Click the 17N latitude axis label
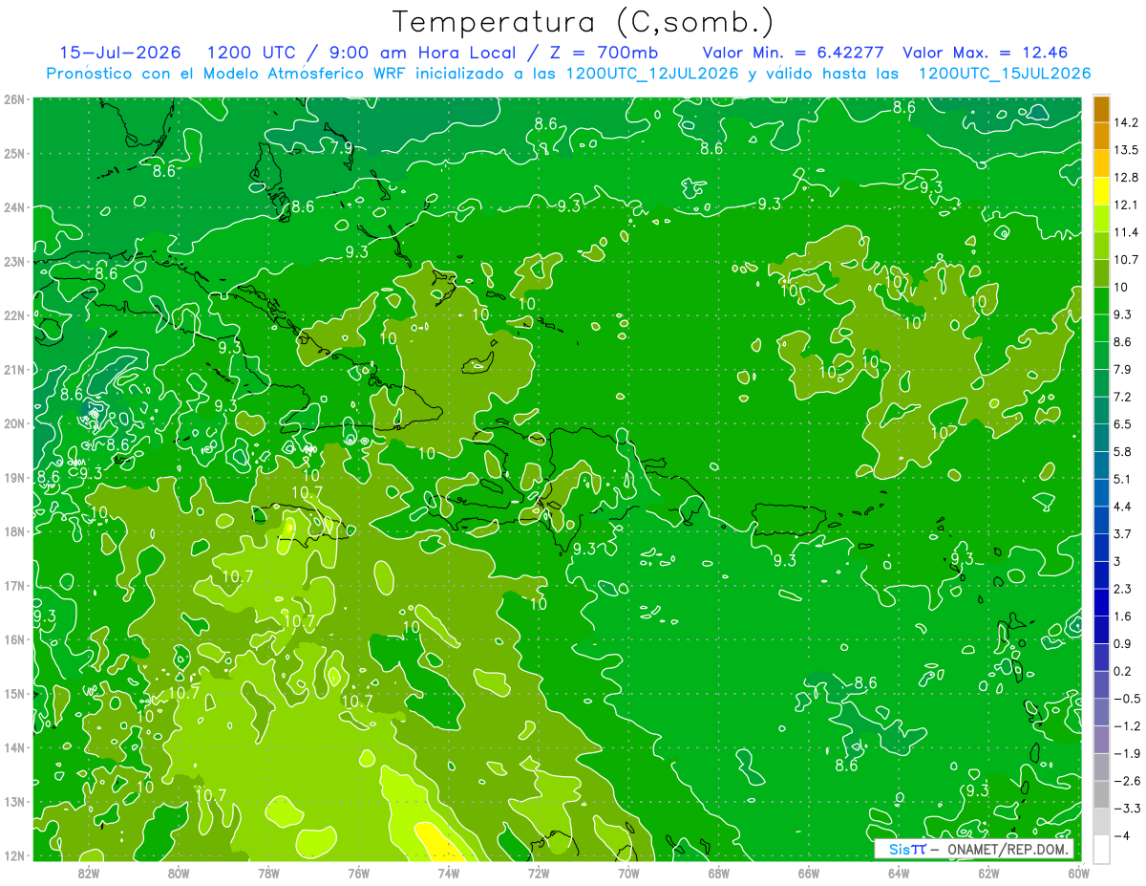This screenshot has width=1146, height=886. [14, 585]
